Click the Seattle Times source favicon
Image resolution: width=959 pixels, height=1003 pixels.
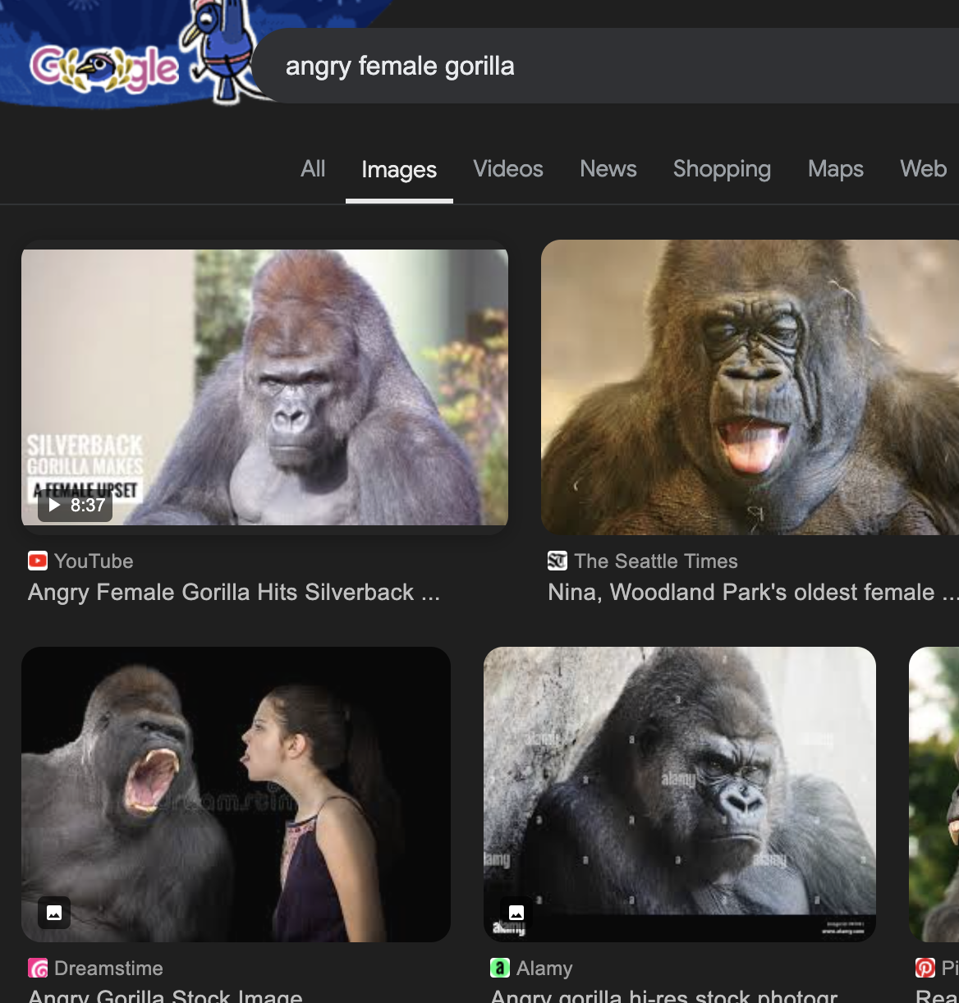click(x=558, y=561)
